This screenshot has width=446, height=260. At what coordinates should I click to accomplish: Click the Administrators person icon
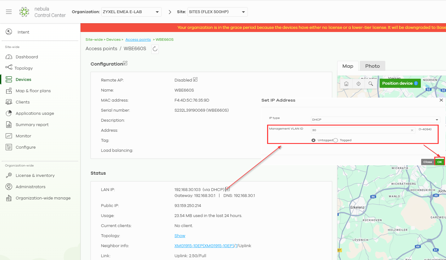click(x=9, y=187)
